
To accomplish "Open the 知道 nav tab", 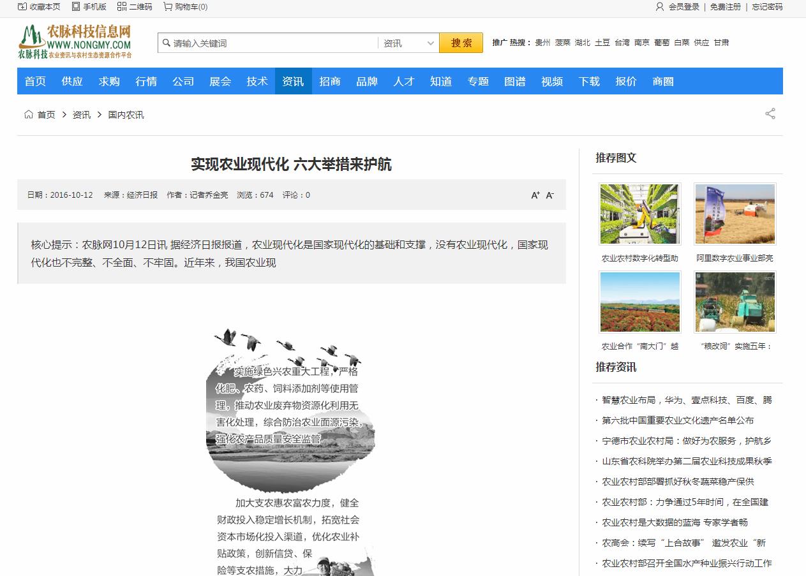I will coord(441,81).
